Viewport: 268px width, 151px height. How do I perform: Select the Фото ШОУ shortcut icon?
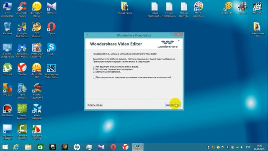(x=37, y=9)
